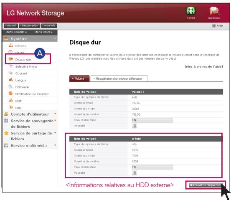Click the Déconnexion button
The width and height of the screenshot is (231, 200).
(30, 25)
